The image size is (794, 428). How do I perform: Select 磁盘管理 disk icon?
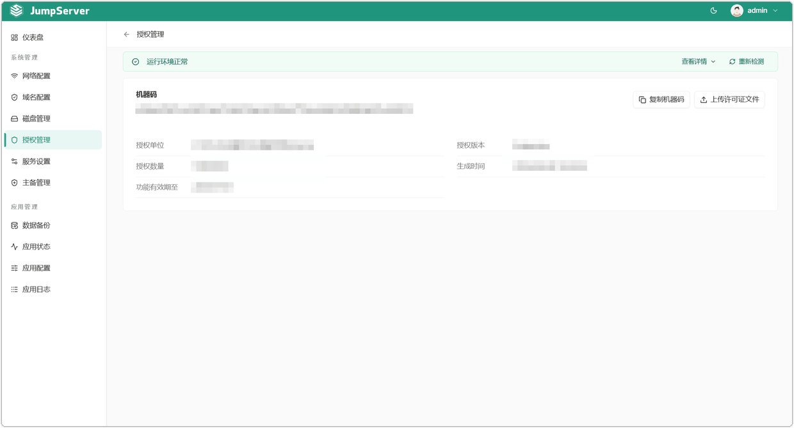[x=14, y=119]
